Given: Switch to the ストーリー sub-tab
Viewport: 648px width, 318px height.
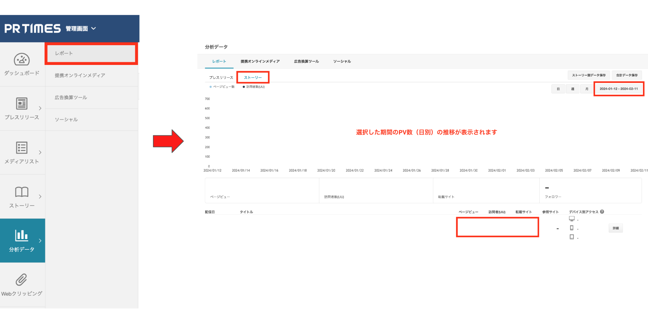Looking at the screenshot, I should point(253,77).
